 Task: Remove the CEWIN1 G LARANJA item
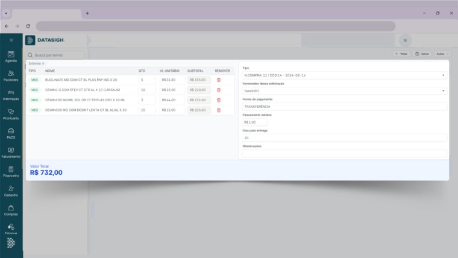tap(219, 90)
